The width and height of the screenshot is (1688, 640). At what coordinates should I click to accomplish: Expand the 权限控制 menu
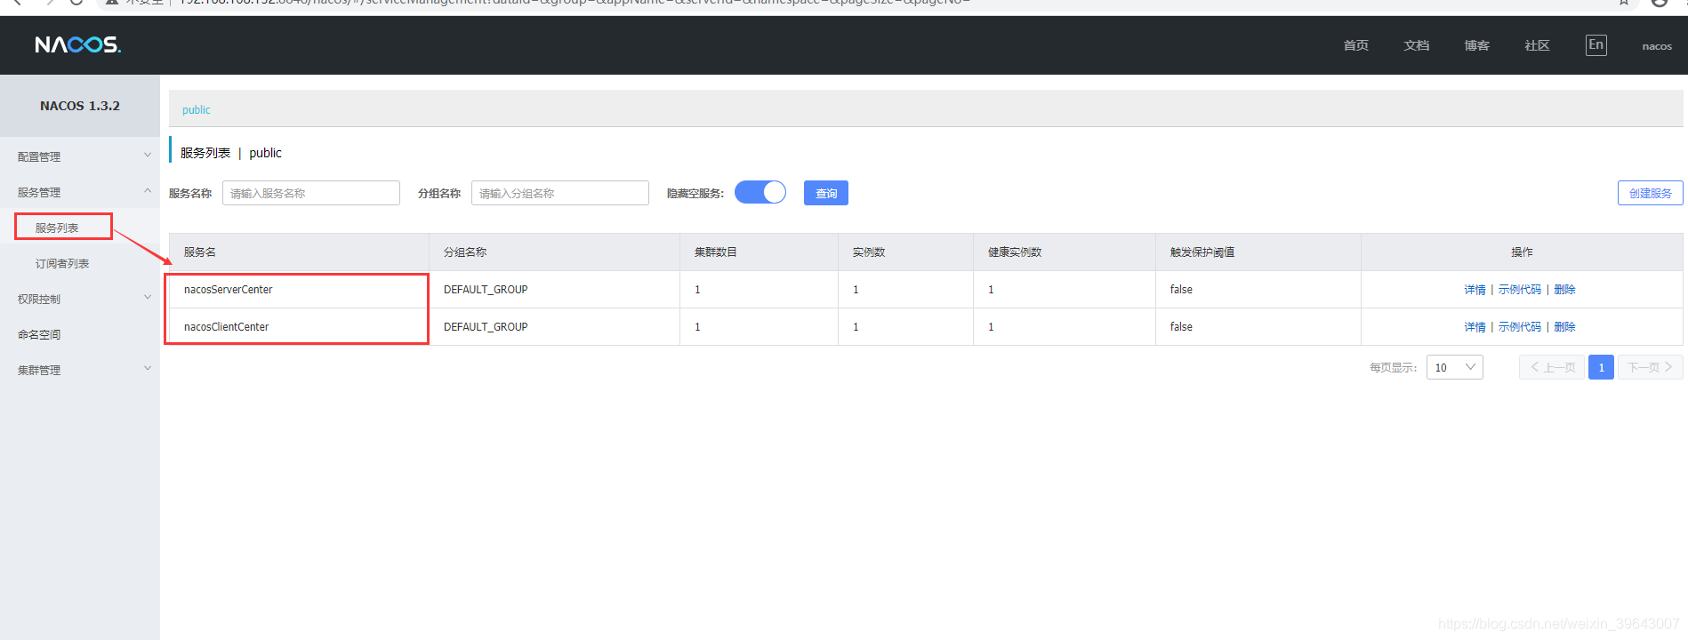(80, 299)
